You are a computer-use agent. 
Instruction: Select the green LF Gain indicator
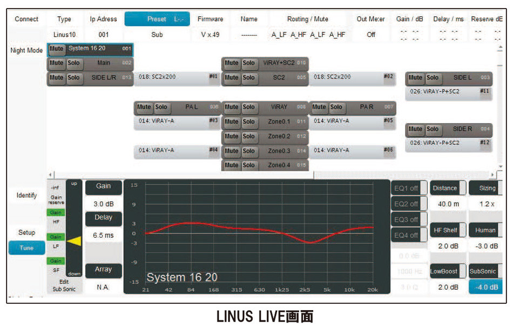coord(56,237)
